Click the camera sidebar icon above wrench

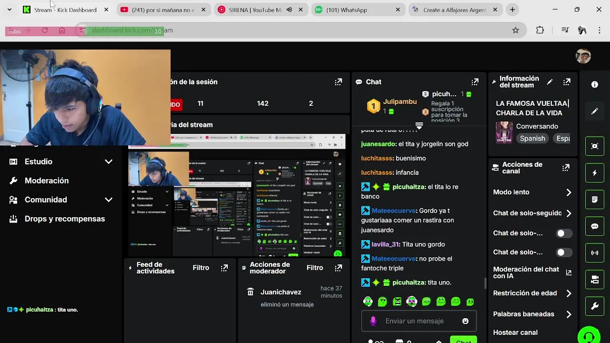[x=595, y=280]
